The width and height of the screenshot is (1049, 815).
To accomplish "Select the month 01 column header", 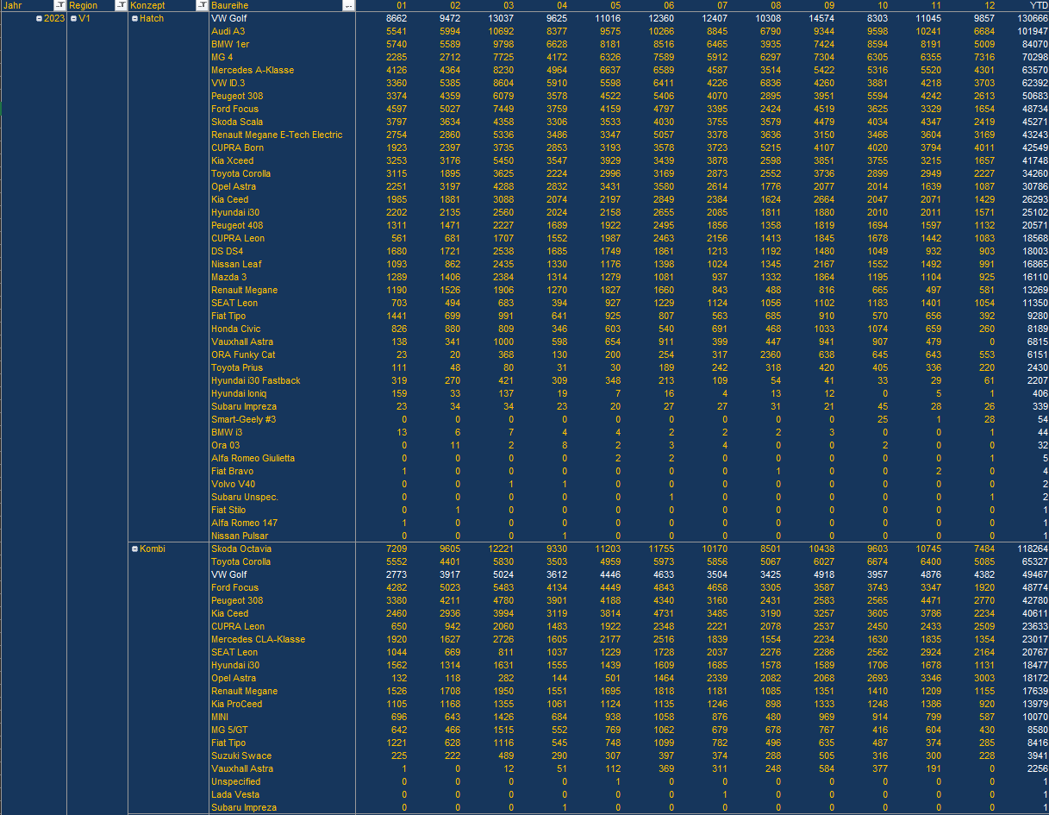I will [401, 6].
